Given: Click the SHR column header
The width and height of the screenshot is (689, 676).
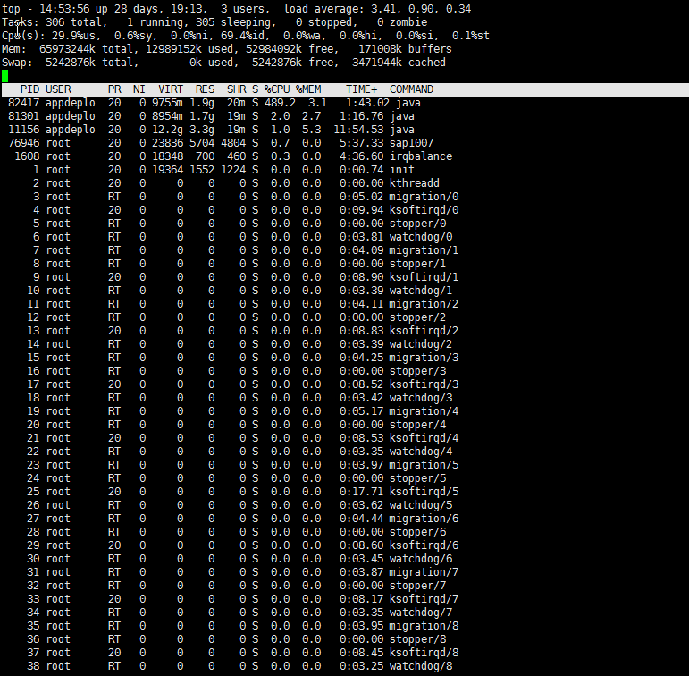Looking at the screenshot, I should [237, 89].
